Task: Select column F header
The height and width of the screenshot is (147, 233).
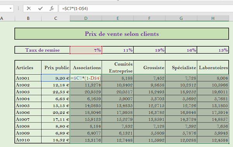Action: tap(150, 18)
